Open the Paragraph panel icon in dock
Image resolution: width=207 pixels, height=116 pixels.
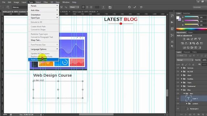click(172, 46)
